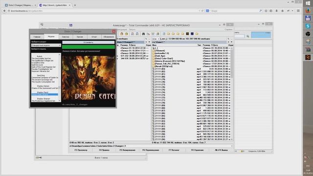Click right file panel vertical scrollbar
Viewport: 313px width, 176px height.
click(x=232, y=94)
